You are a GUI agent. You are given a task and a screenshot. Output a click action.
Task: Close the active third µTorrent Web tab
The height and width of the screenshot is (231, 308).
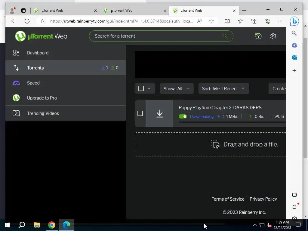pos(234,11)
